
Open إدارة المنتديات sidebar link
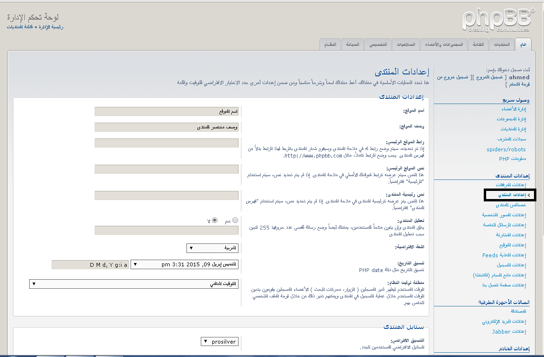pyautogui.click(x=513, y=129)
